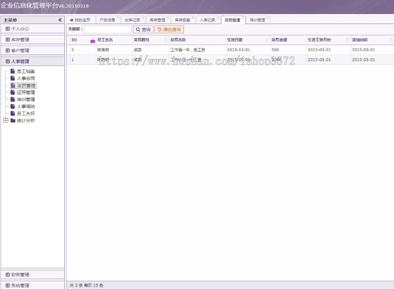This screenshot has width=394, height=290.
Task: Open the 入库记录 tab
Action: point(208,19)
